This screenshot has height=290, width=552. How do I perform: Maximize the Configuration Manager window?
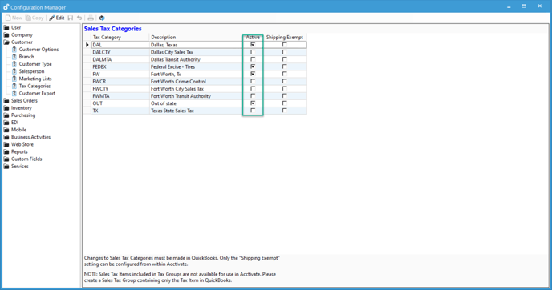524,6
